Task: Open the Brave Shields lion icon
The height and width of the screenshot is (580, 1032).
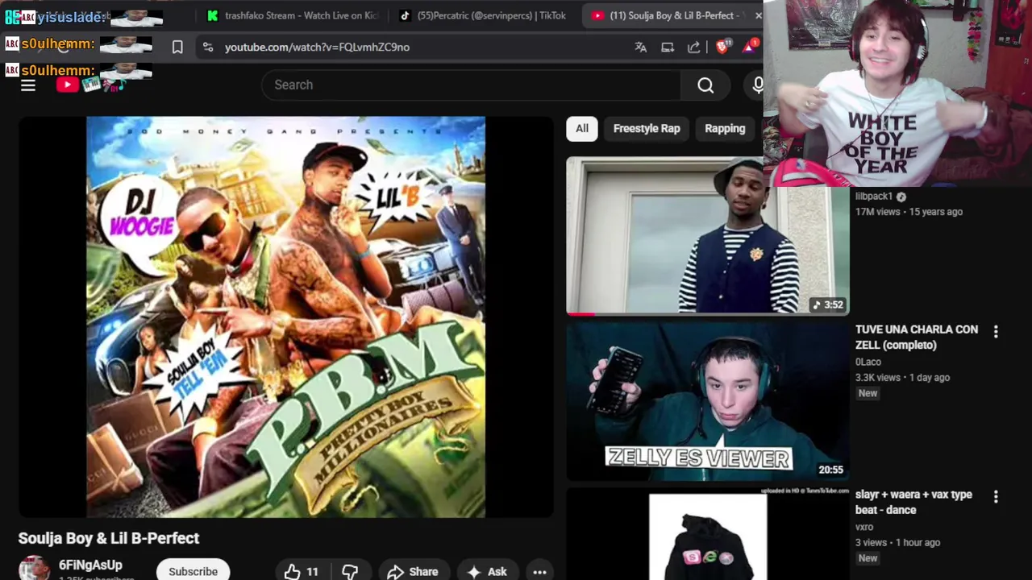Action: (x=722, y=47)
